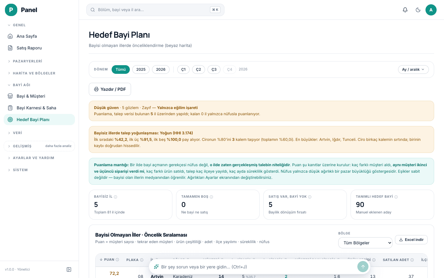Open Satış Raporu page
The width and height of the screenshot is (444, 278).
(x=39, y=48)
